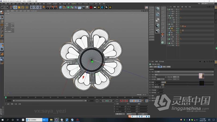Open the Plane dropdown in cloner attributes
The width and height of the screenshot is (217, 122).
(157, 87)
